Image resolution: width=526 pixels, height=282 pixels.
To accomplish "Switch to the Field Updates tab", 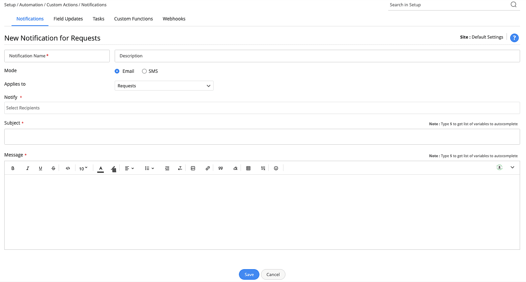I will click(68, 19).
